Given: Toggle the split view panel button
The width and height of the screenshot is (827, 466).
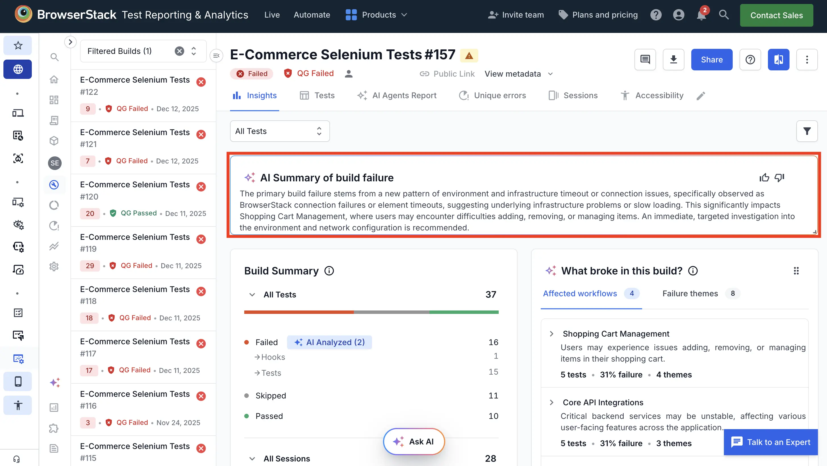Looking at the screenshot, I should point(778,60).
